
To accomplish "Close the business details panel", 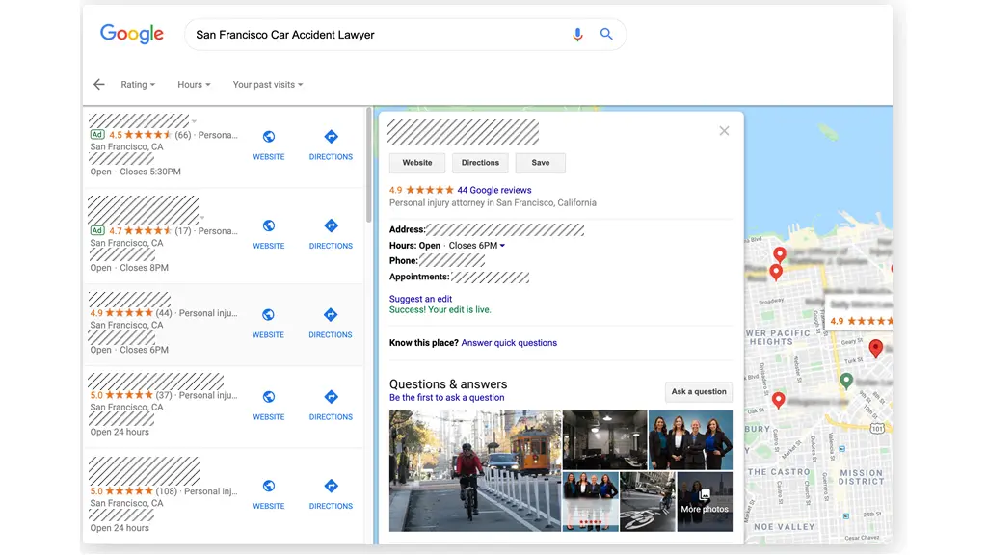I will tap(724, 131).
